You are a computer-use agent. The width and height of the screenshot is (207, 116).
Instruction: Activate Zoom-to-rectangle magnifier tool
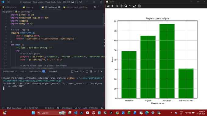click(126, 6)
